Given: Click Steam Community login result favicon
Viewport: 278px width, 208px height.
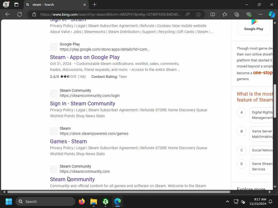Looking at the screenshot, I should 54,93.
